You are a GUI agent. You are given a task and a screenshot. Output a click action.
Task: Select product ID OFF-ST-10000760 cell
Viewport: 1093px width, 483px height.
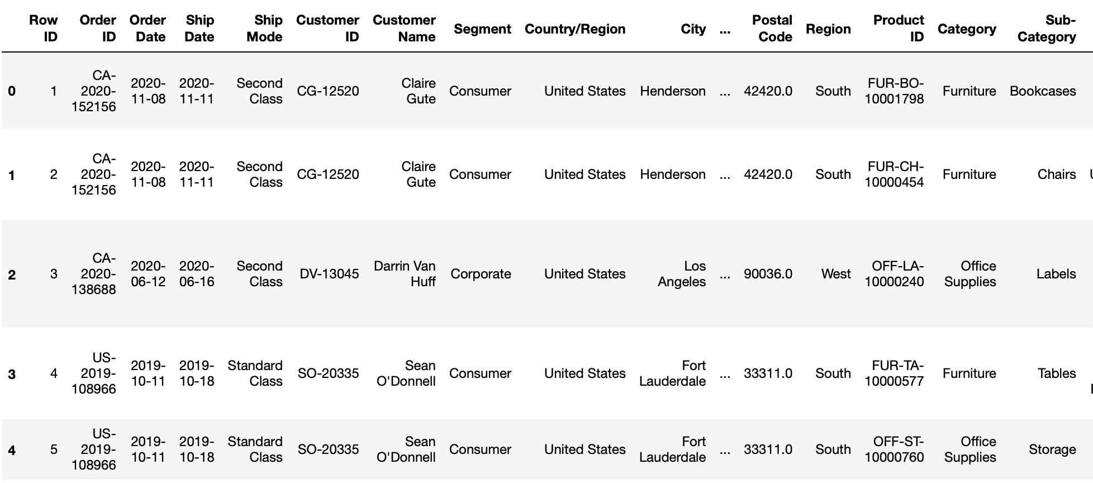(x=895, y=449)
